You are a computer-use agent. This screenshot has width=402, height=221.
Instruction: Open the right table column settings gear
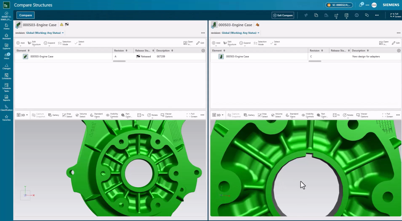point(399,51)
